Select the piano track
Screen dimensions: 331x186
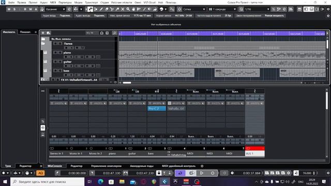67,53
